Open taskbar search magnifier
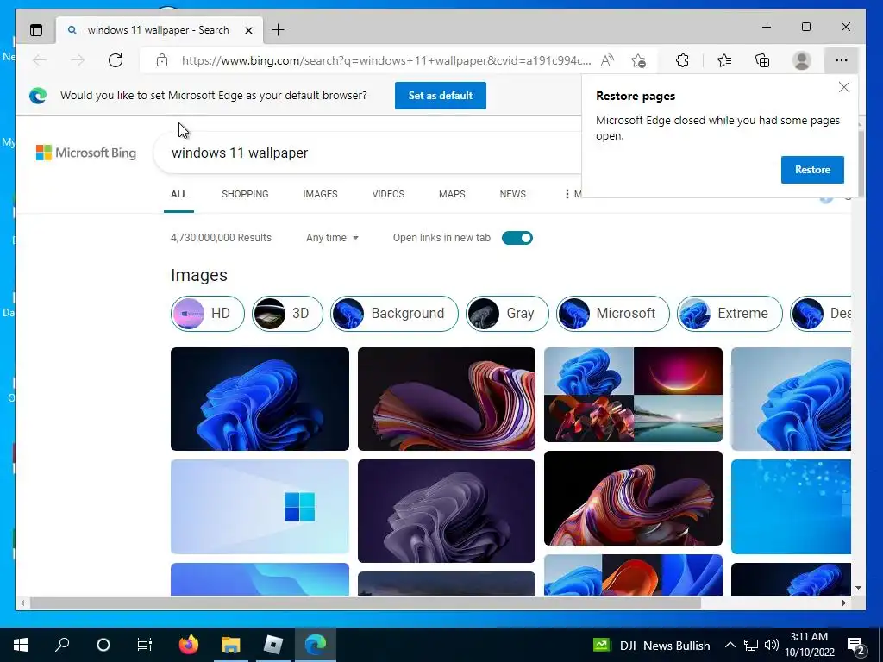Screen dimensions: 883x662 (62, 645)
